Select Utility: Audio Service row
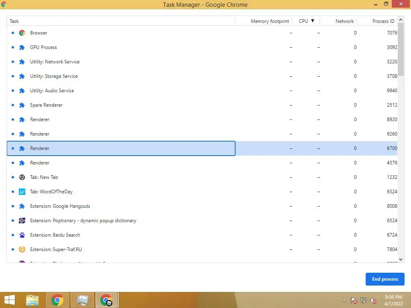This screenshot has width=411, height=308. click(202, 91)
